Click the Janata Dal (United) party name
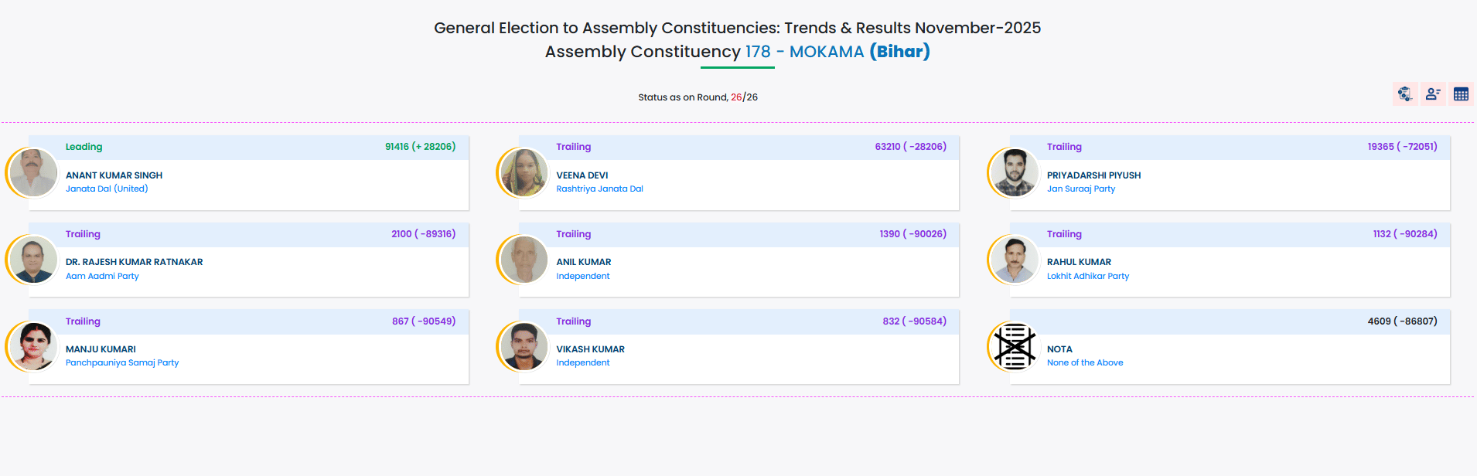Viewport: 1477px width, 476px height. tap(107, 189)
